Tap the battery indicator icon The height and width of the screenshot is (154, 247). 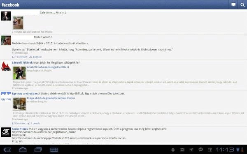(242, 149)
